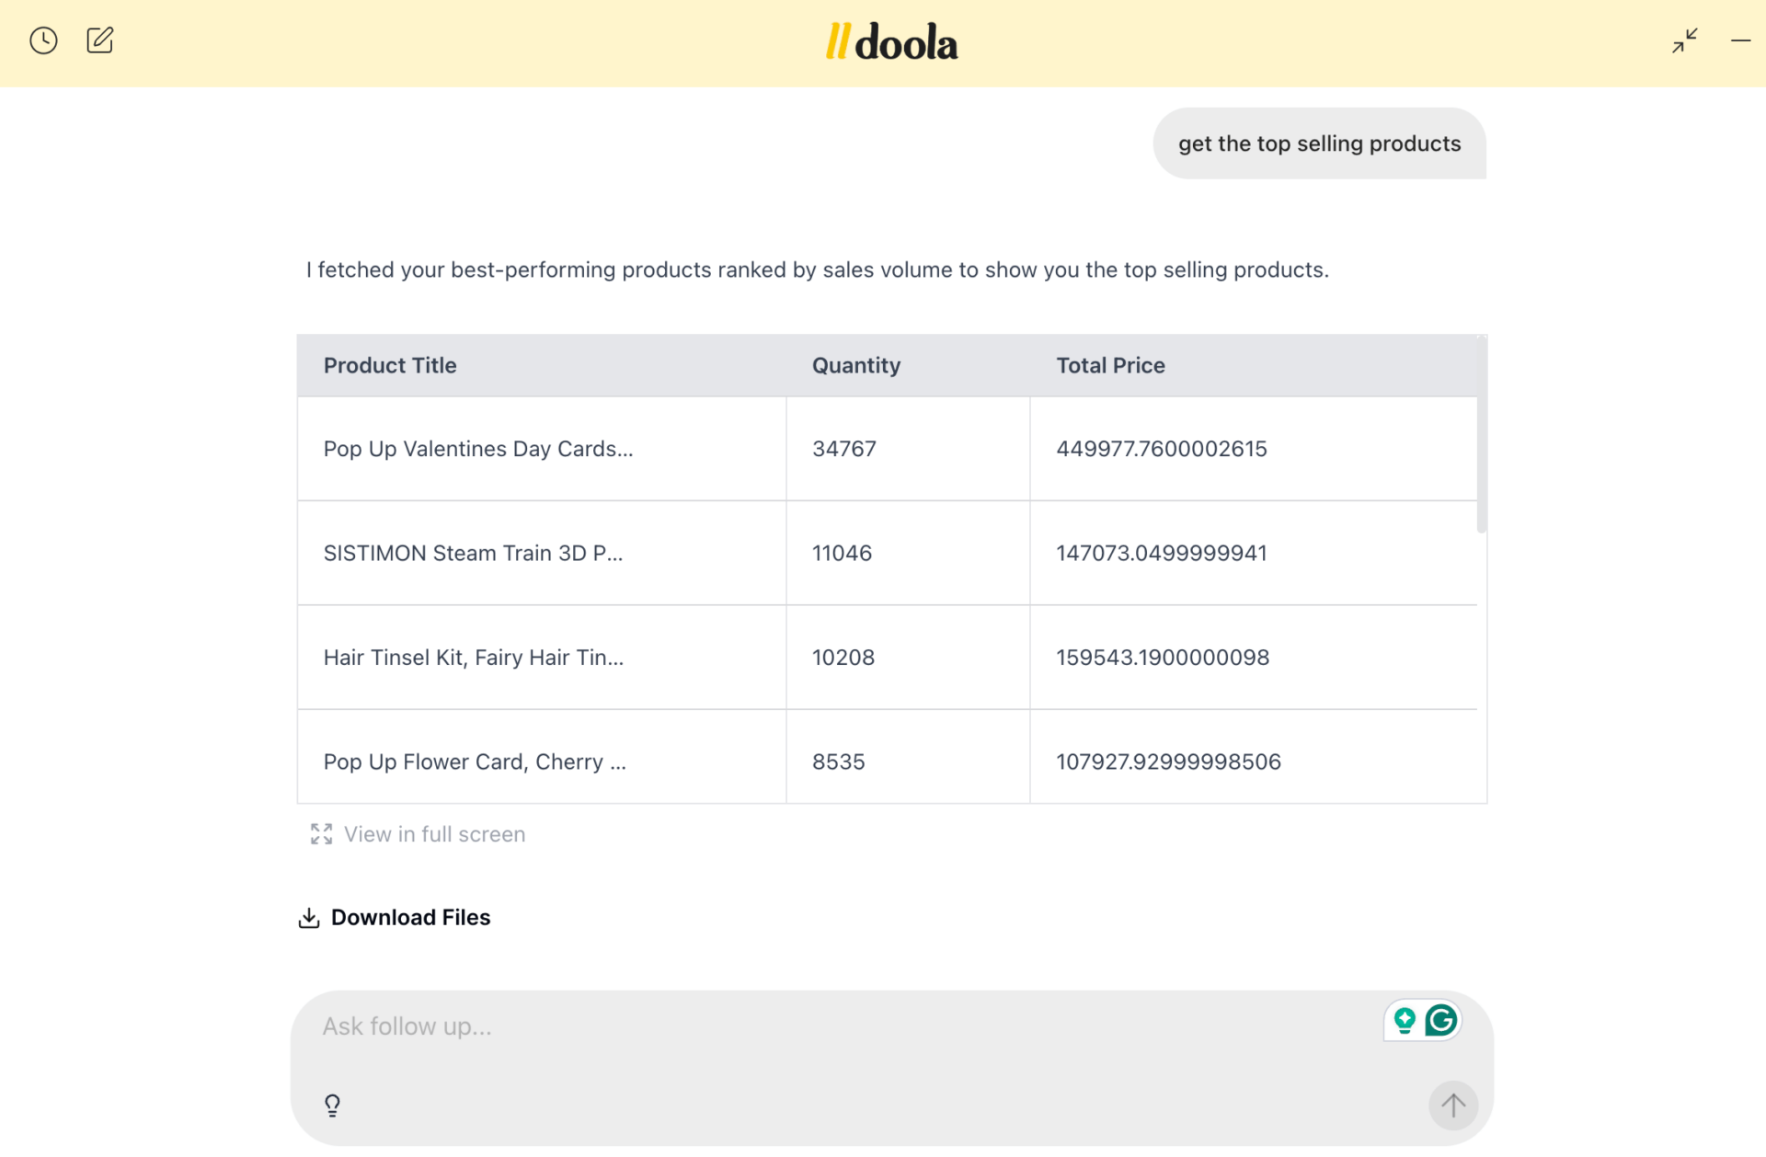Viewport: 1766px width, 1157px height.
Task: Click the full screen expand icon
Action: coord(321,834)
